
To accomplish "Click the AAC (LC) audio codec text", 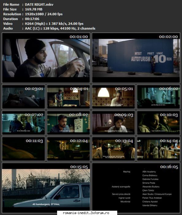I will (32, 29).
